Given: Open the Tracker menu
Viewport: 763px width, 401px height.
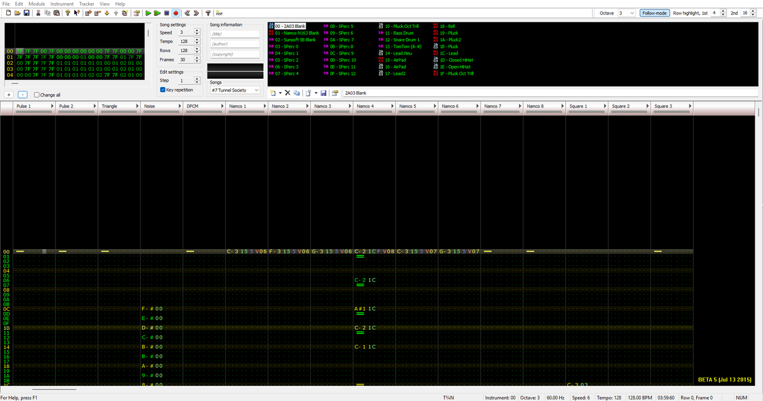Looking at the screenshot, I should [86, 4].
